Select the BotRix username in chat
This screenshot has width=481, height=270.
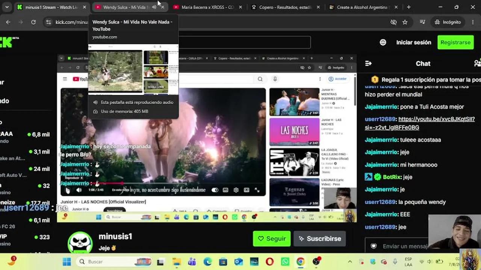tap(392, 177)
